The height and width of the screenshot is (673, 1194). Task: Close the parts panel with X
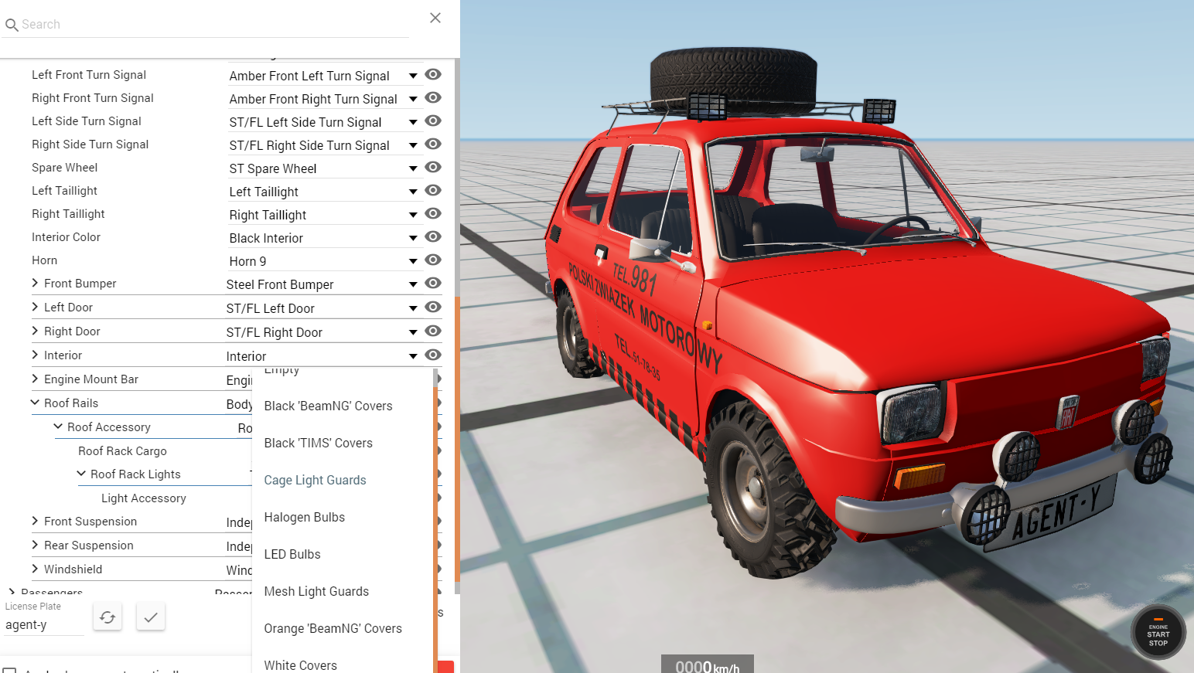[435, 18]
